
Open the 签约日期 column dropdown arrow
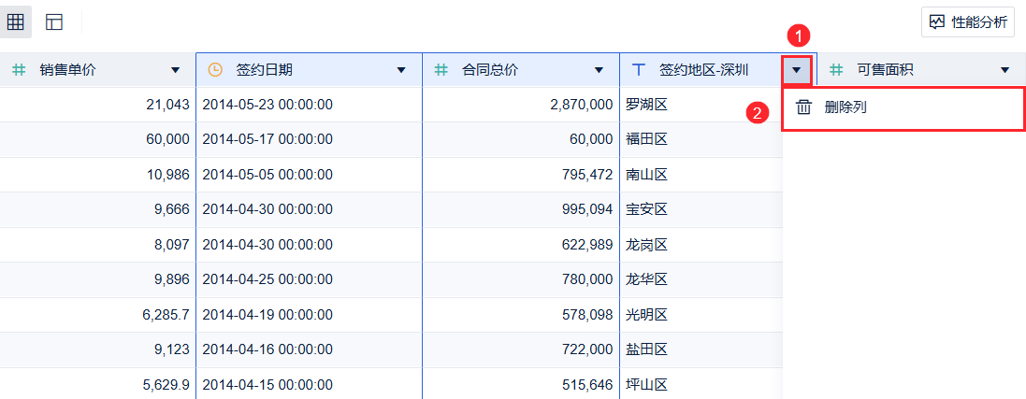pos(401,69)
